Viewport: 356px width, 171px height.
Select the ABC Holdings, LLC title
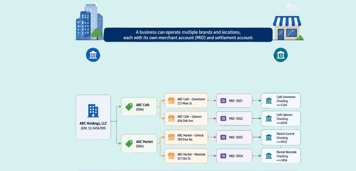(93, 124)
